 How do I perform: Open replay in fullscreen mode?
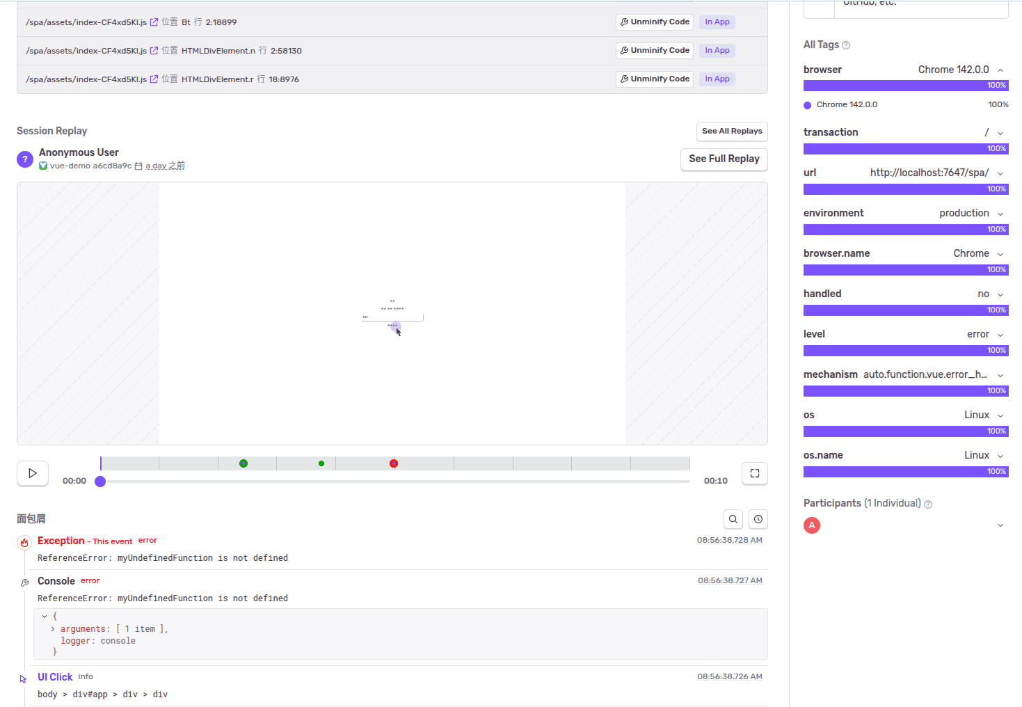[755, 473]
